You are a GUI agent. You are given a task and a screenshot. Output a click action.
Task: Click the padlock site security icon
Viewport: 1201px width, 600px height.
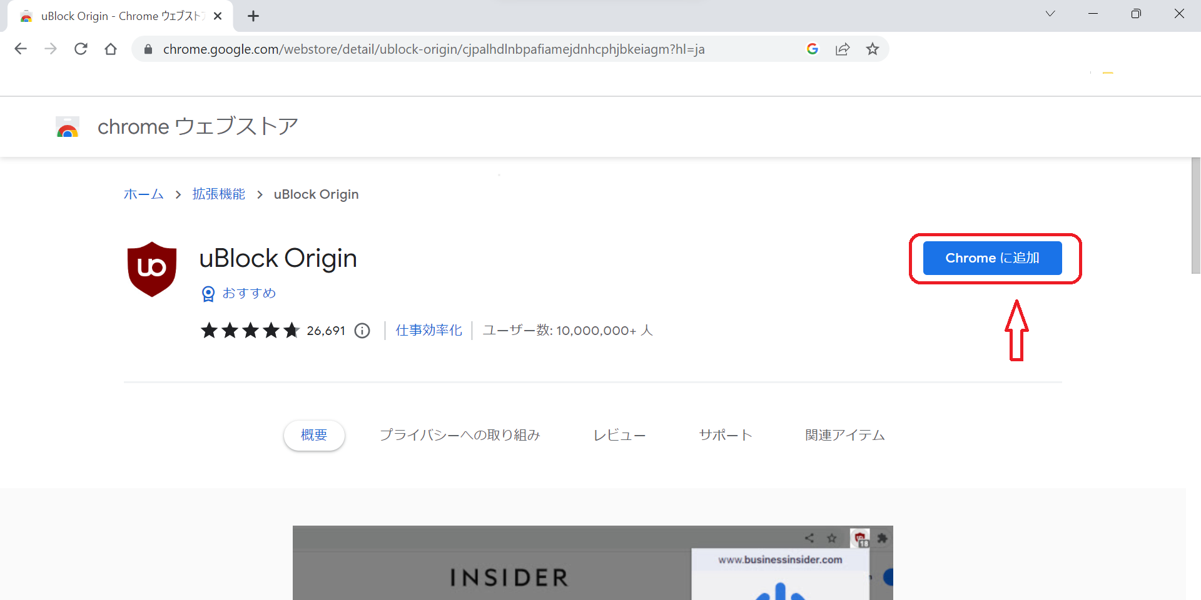click(x=148, y=49)
